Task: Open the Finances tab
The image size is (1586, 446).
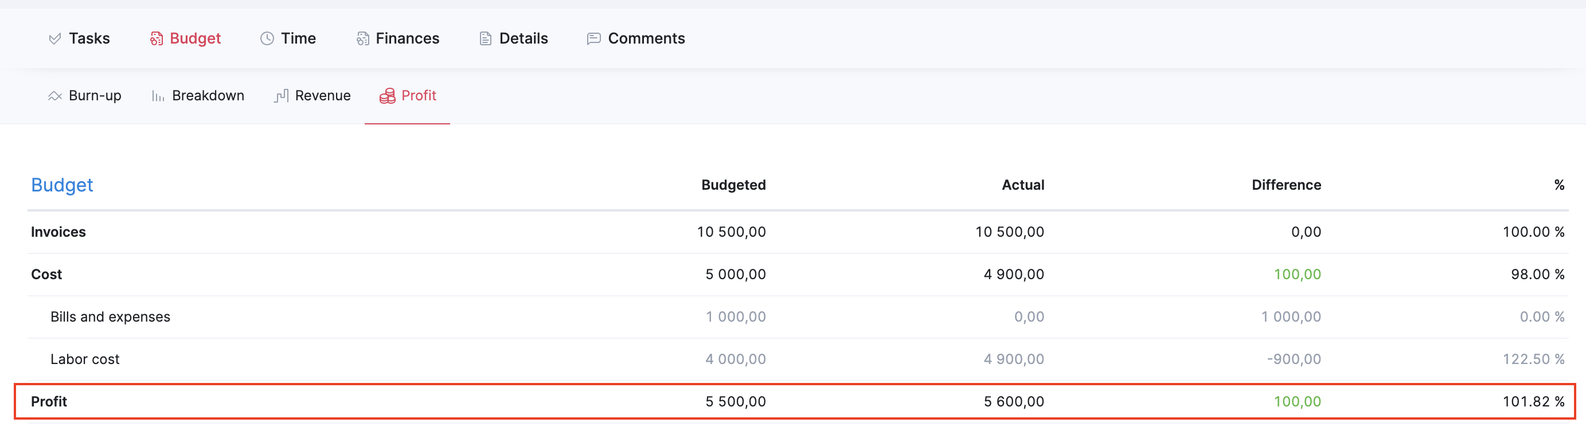Action: pos(408,38)
